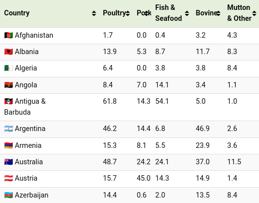Sort by Mutton & Other arrows
Viewport: 259px width, 203px height.
coord(255,13)
